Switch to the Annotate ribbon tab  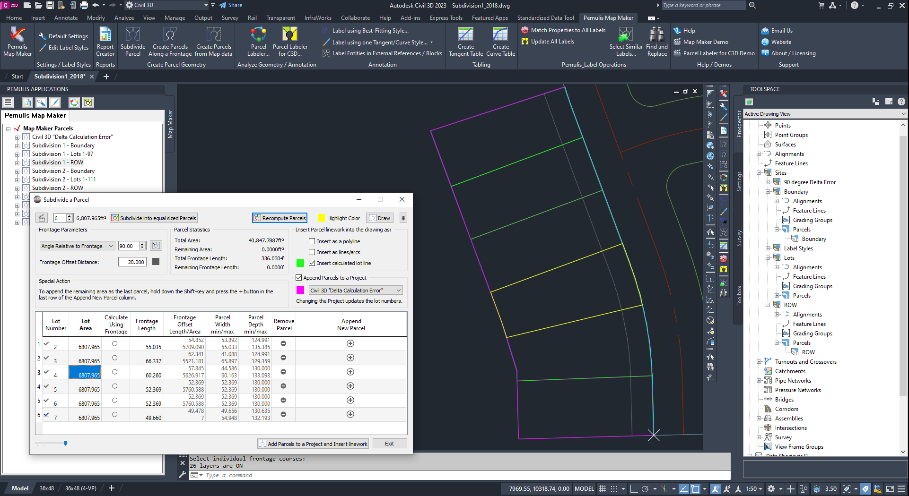[66, 18]
